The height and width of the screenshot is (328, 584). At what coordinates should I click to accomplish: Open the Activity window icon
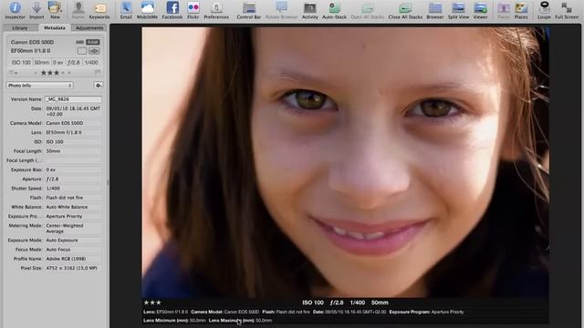click(x=310, y=7)
